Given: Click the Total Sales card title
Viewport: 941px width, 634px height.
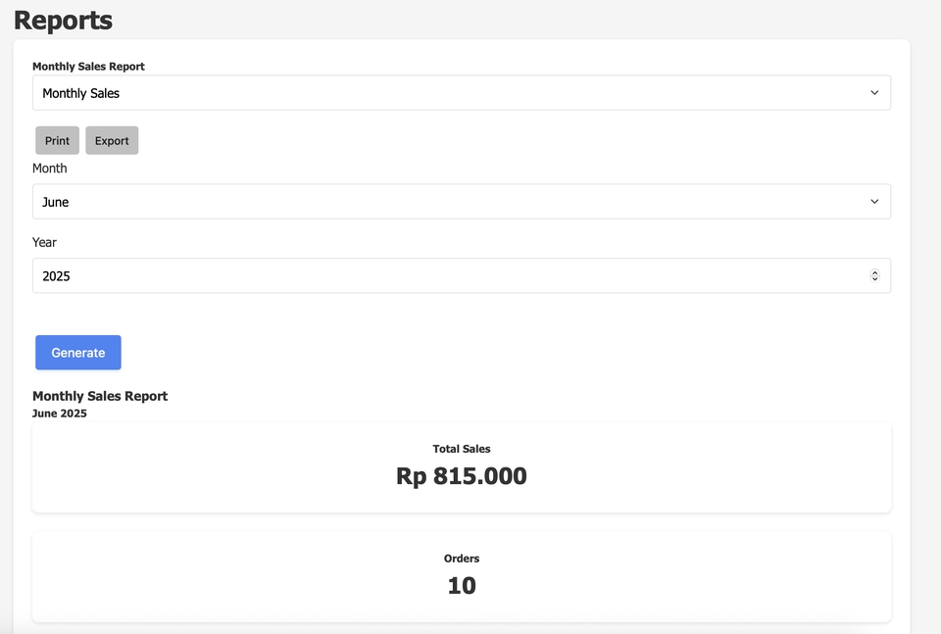Looking at the screenshot, I should [462, 449].
